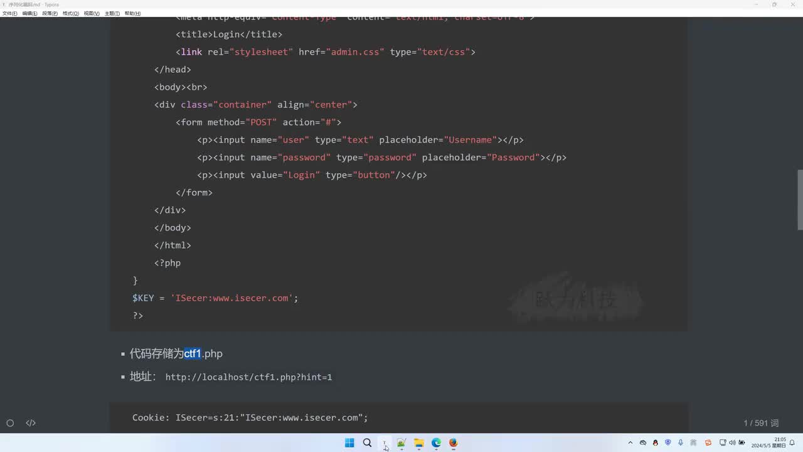
Task: Click the $KEY = 'ISecer:www.isecer.com' line
Action: [x=215, y=298]
